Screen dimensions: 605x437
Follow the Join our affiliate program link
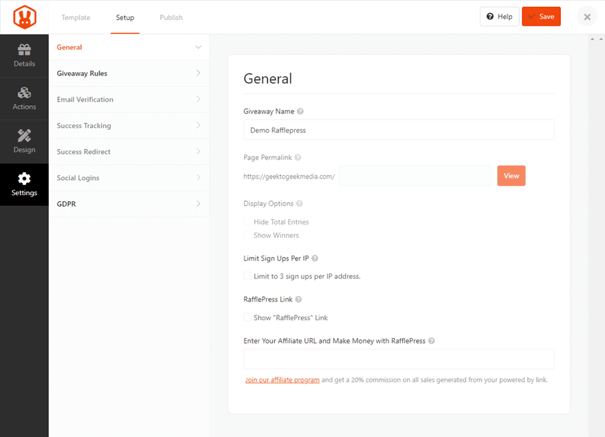[282, 380]
